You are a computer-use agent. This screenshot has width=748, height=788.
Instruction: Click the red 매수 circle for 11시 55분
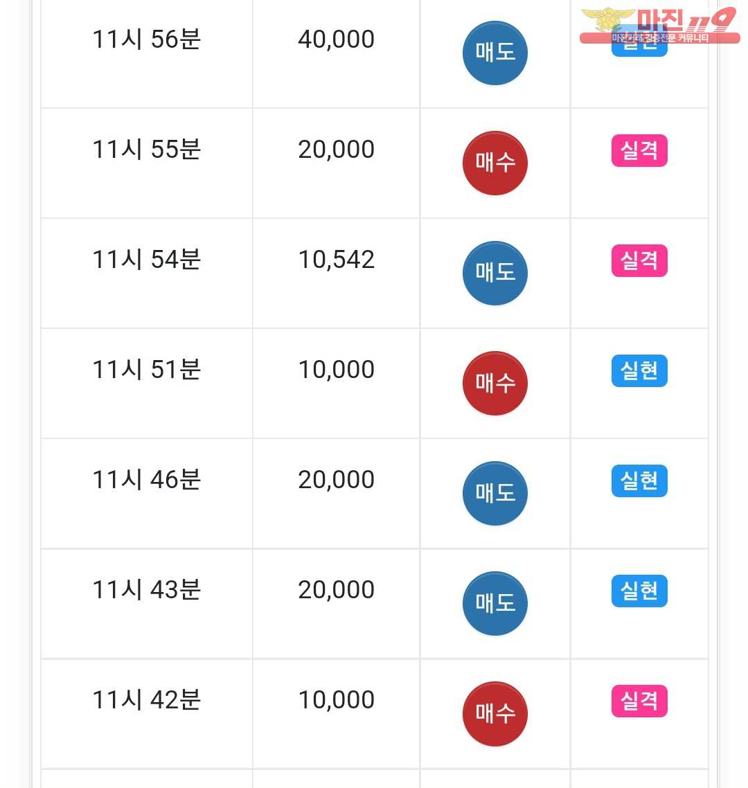click(x=495, y=163)
